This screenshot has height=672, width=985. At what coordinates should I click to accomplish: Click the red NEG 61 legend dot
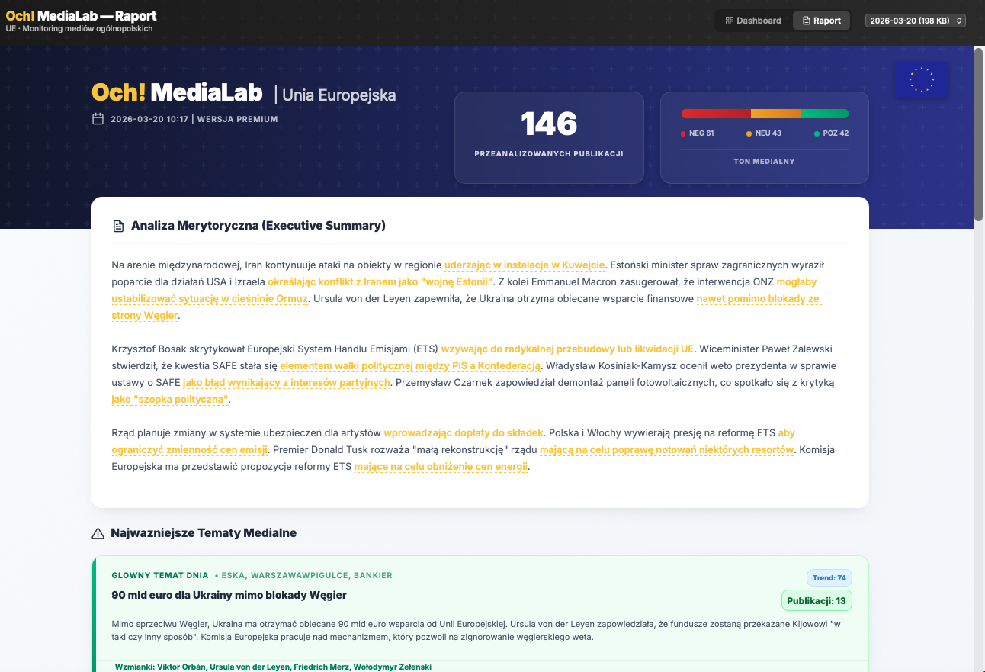[x=683, y=133]
